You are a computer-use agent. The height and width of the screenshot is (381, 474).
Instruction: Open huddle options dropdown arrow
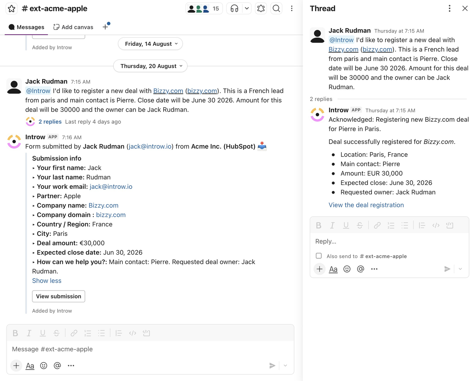point(247,9)
